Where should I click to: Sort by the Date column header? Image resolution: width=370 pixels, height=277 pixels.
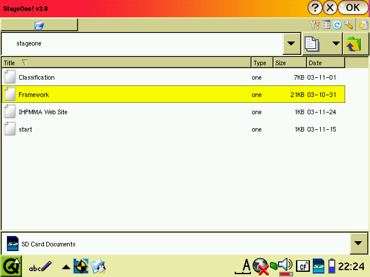[325, 63]
